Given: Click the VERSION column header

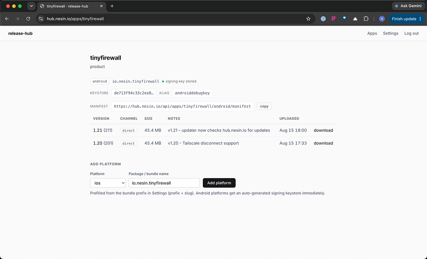Looking at the screenshot, I should coord(101,118).
